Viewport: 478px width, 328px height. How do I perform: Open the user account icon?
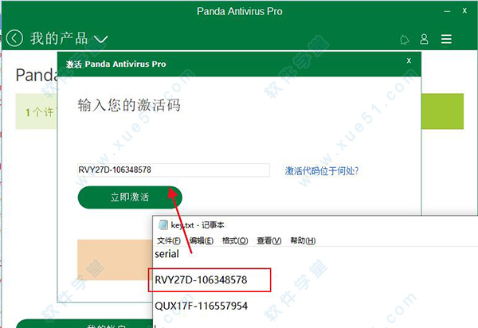point(424,39)
